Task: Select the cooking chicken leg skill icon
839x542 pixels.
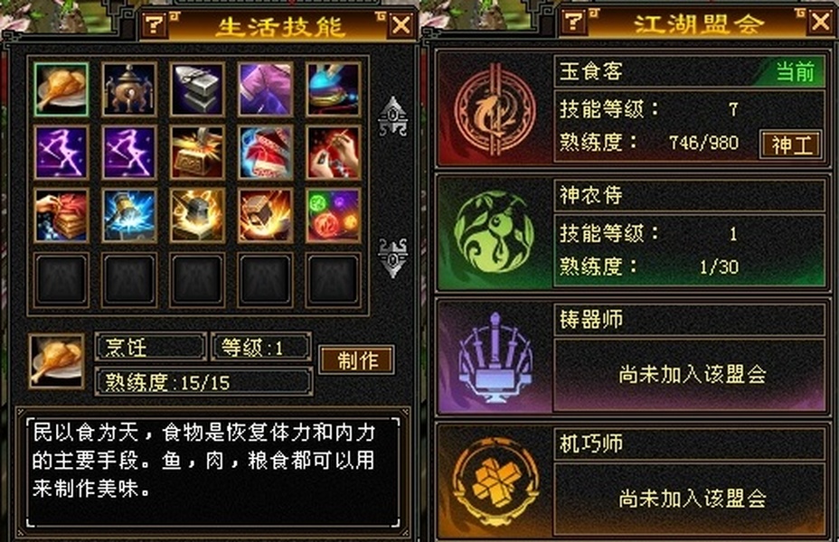Action: (61, 89)
